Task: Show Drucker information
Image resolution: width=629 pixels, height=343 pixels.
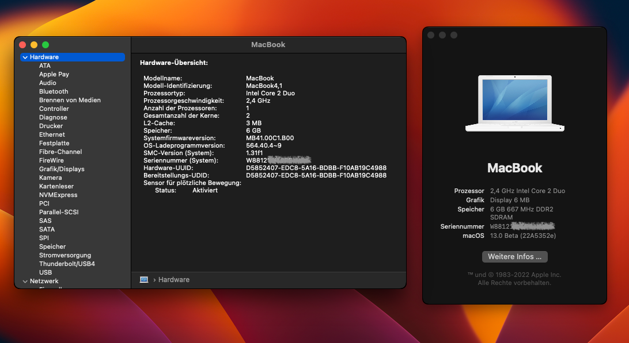Action: (51, 126)
